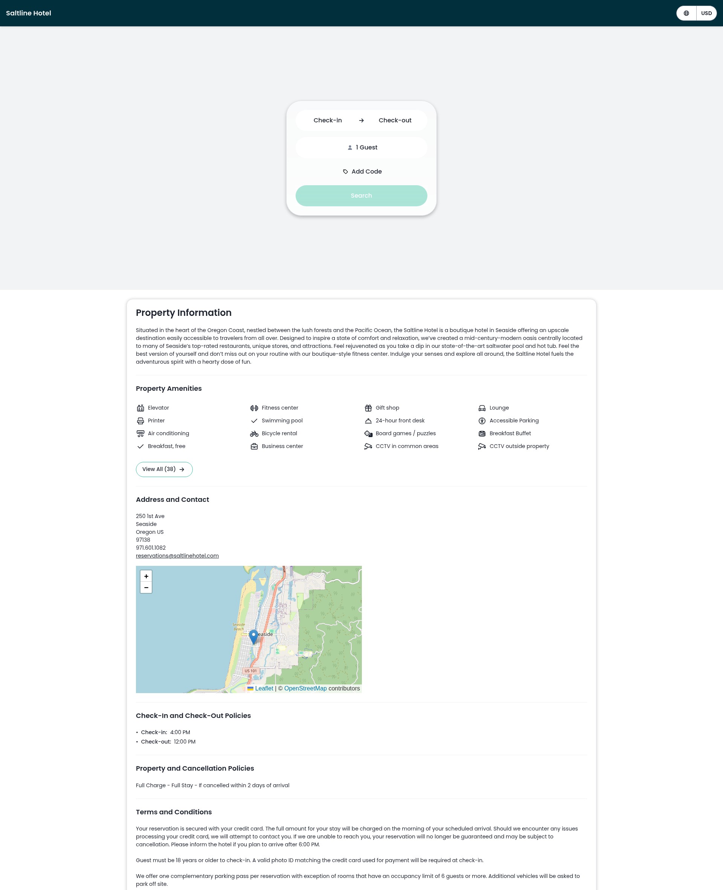Click the Gift shop icon
723x890 pixels.
368,408
